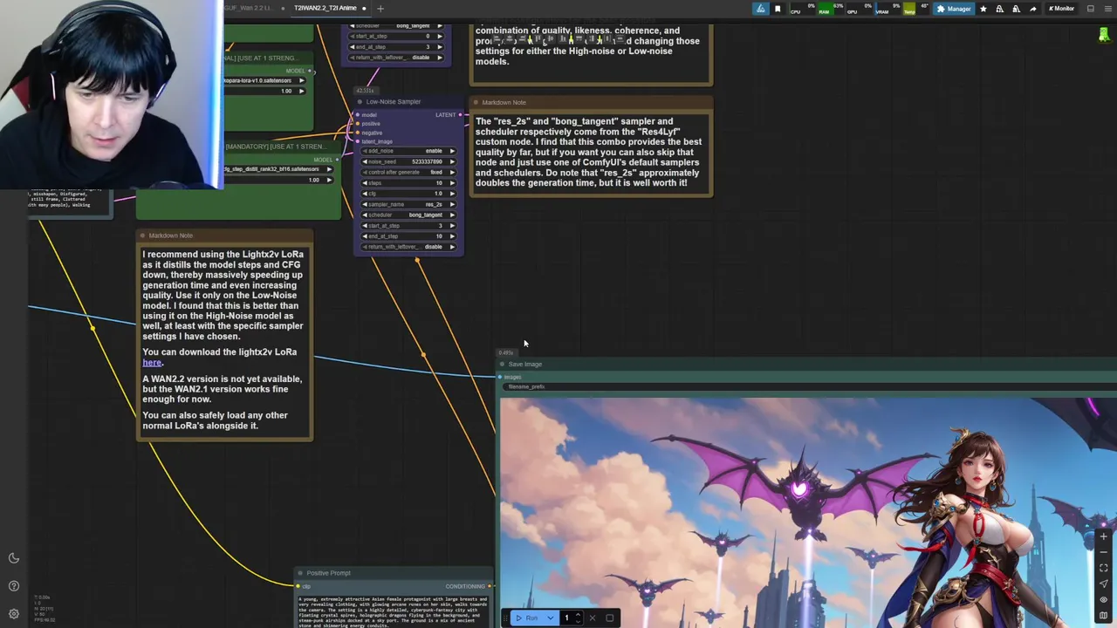Cancel current run with X icon
The width and height of the screenshot is (1117, 628).
[593, 618]
